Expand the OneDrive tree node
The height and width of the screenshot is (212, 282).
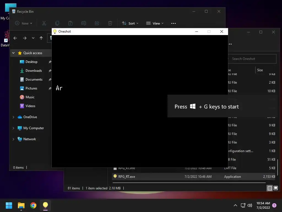tap(13, 117)
